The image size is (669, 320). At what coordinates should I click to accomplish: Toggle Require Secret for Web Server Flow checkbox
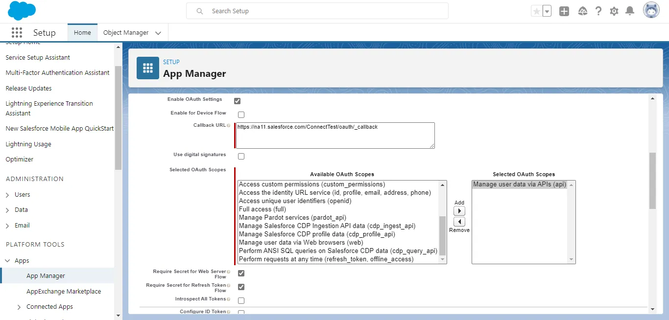241,274
